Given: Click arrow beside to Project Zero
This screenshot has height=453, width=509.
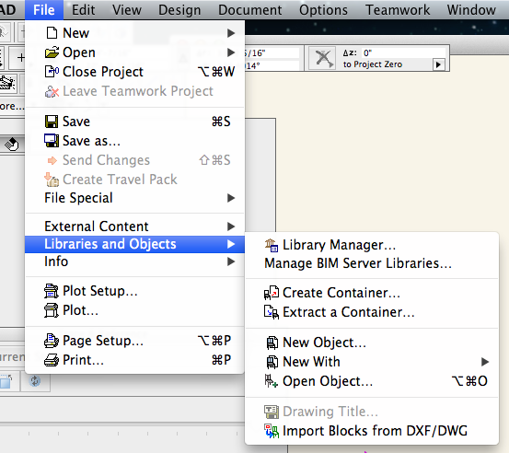Looking at the screenshot, I should coord(438,64).
